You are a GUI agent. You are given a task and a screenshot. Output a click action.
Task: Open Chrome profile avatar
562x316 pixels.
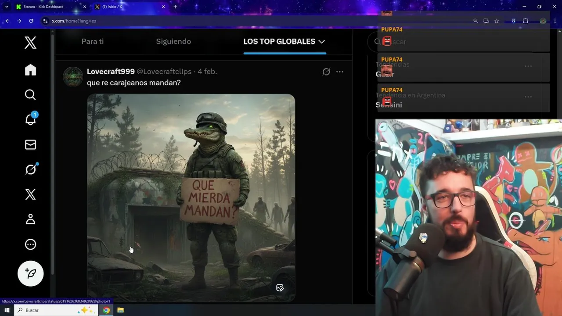(x=543, y=21)
